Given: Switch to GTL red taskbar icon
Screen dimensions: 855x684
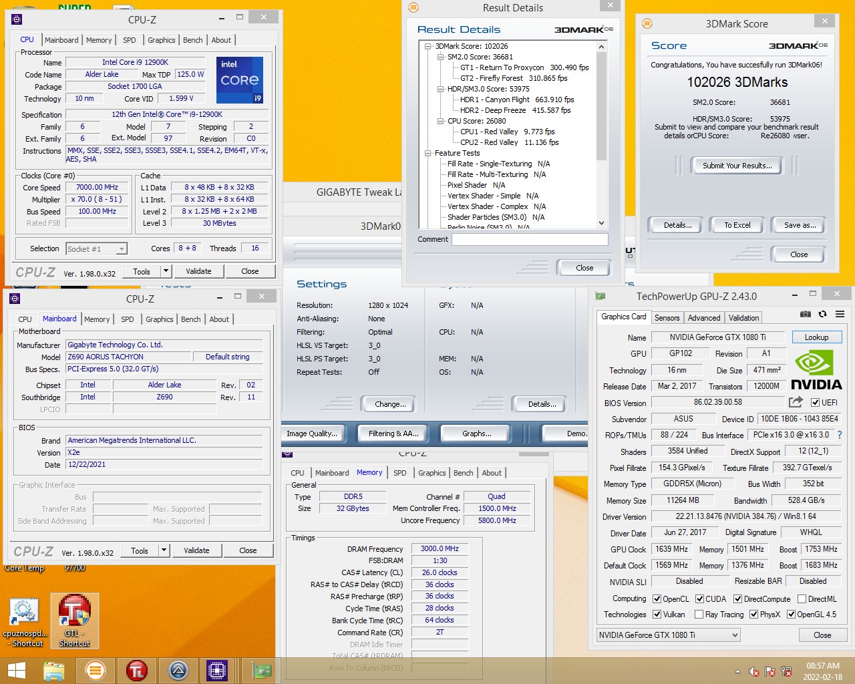Looking at the screenshot, I should 137,670.
